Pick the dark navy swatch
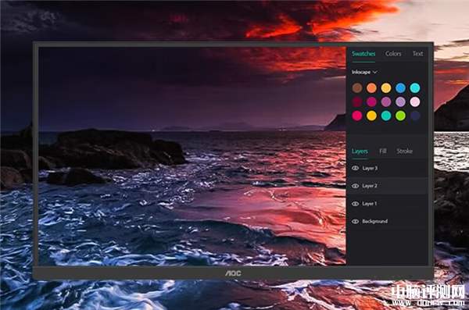 click(x=415, y=116)
